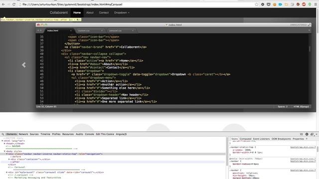Image resolution: width=319 pixels, height=179 pixels.
Task: Open the Timeline panel
Action: point(45,134)
